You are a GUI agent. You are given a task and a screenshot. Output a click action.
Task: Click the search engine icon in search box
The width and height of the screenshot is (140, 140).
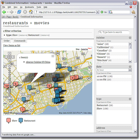click(x=110, y=12)
